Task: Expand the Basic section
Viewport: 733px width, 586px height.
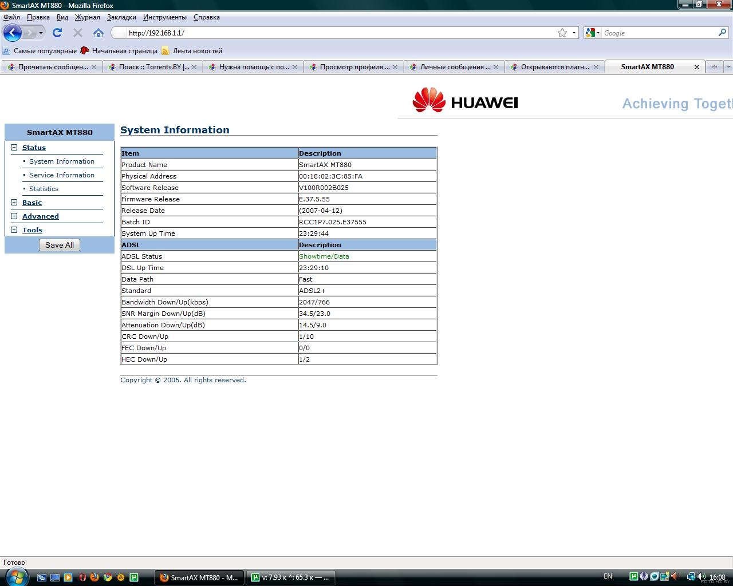Action: point(14,203)
